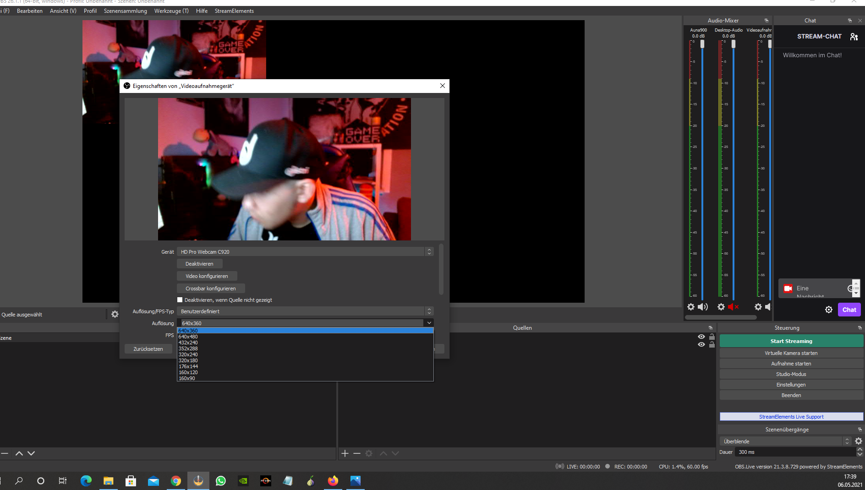Expand the Auflösung/FPS-Typ dropdown
Image resolution: width=865 pixels, height=490 pixels.
(305, 311)
